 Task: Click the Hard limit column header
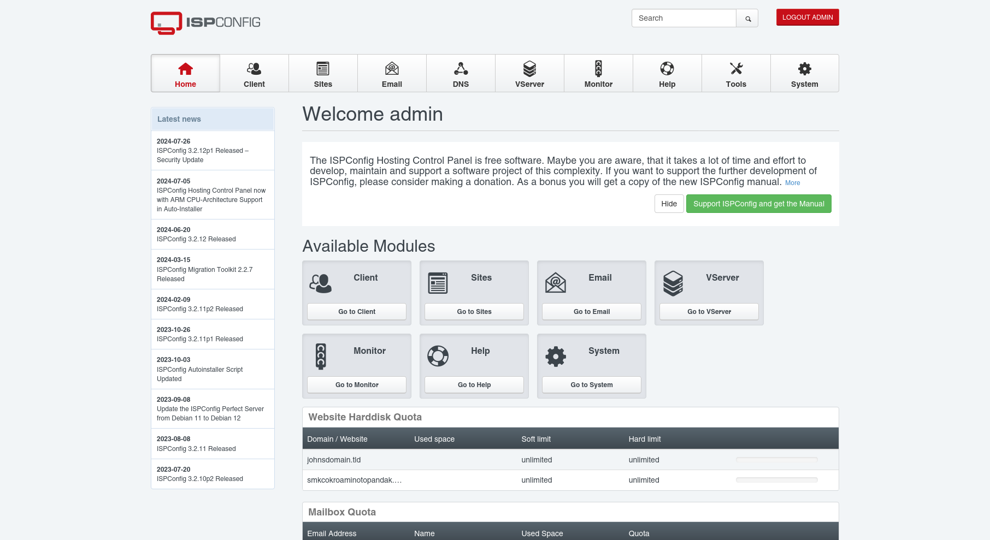point(645,439)
